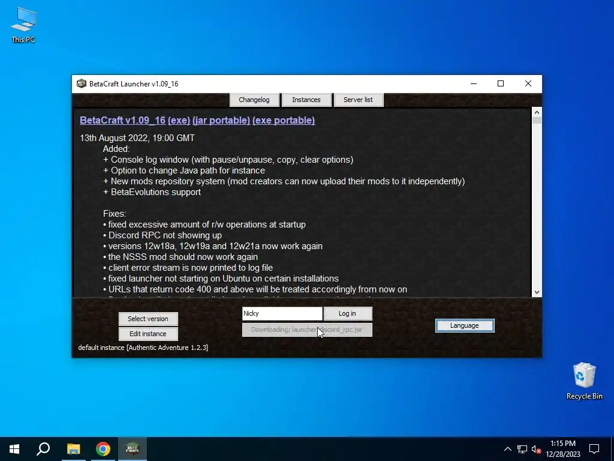Open network status tray icon
Image resolution: width=614 pixels, height=461 pixels.
point(522,449)
